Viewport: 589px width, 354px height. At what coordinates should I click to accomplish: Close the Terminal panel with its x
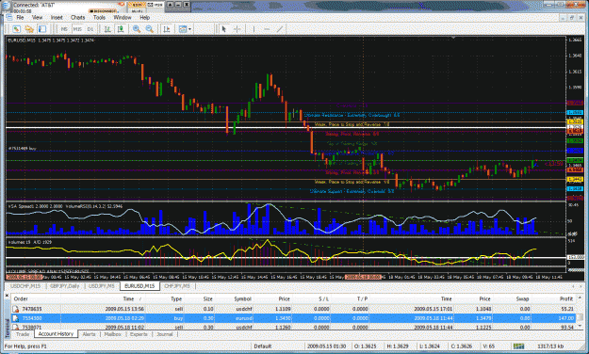7,296
